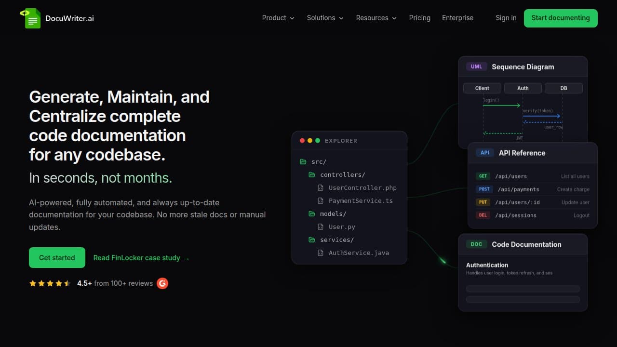Click the DocuWriter.ai green document logo
The height and width of the screenshot is (347, 617).
tap(31, 18)
